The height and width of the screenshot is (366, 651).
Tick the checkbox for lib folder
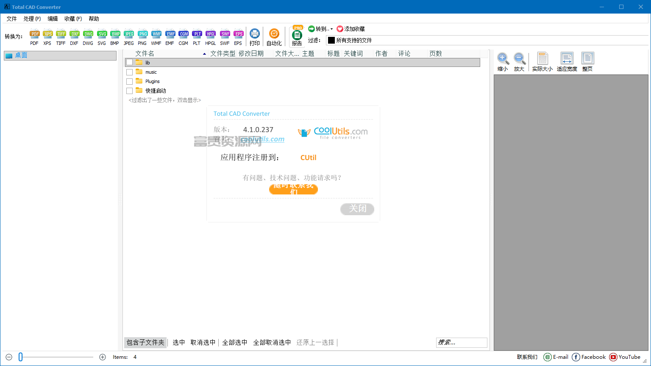pos(130,62)
